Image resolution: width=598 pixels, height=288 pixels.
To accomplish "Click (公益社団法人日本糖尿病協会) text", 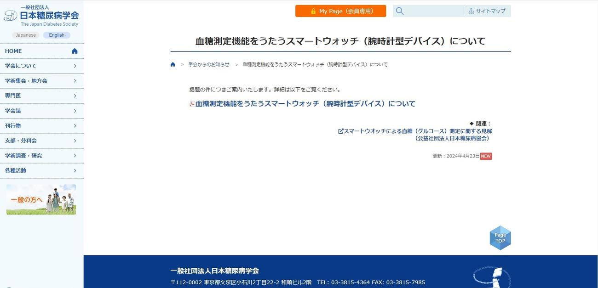I will pyautogui.click(x=452, y=138).
